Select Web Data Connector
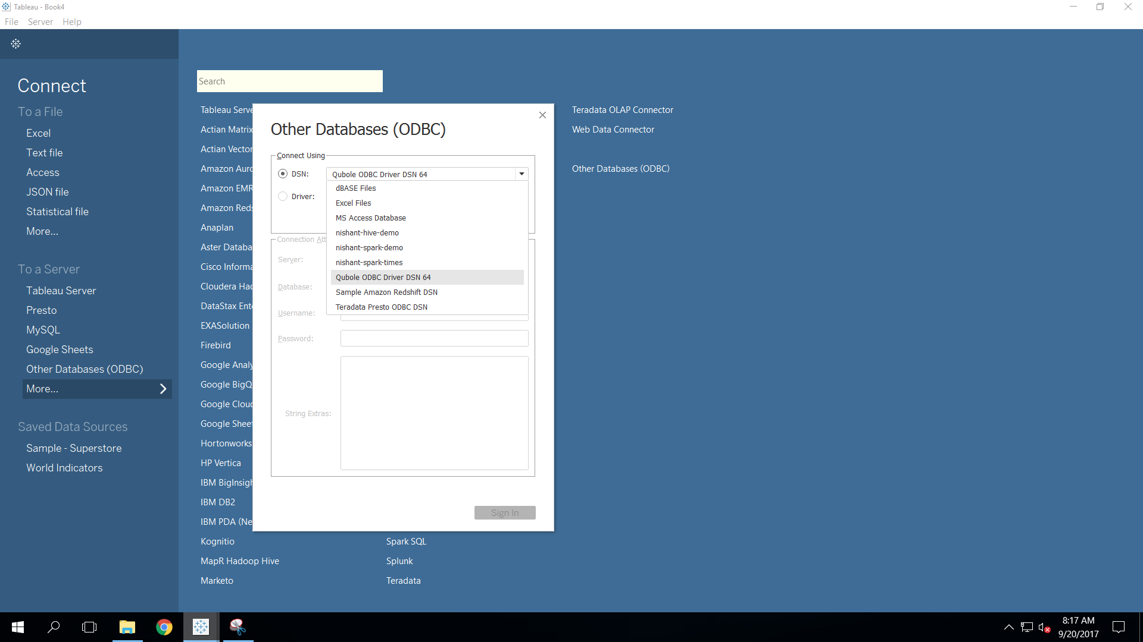The width and height of the screenshot is (1143, 642). 613,130
